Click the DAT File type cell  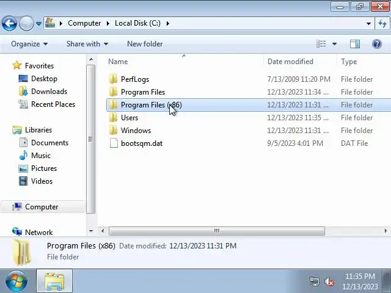(x=354, y=143)
